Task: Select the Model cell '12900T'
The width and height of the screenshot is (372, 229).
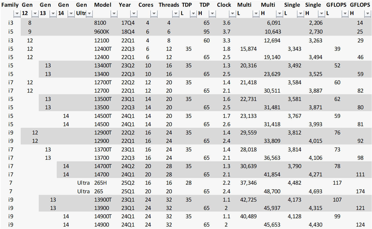Action: [x=103, y=133]
